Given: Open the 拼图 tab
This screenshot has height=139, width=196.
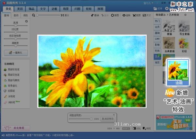Looking at the screenshot, I should 100,9.
